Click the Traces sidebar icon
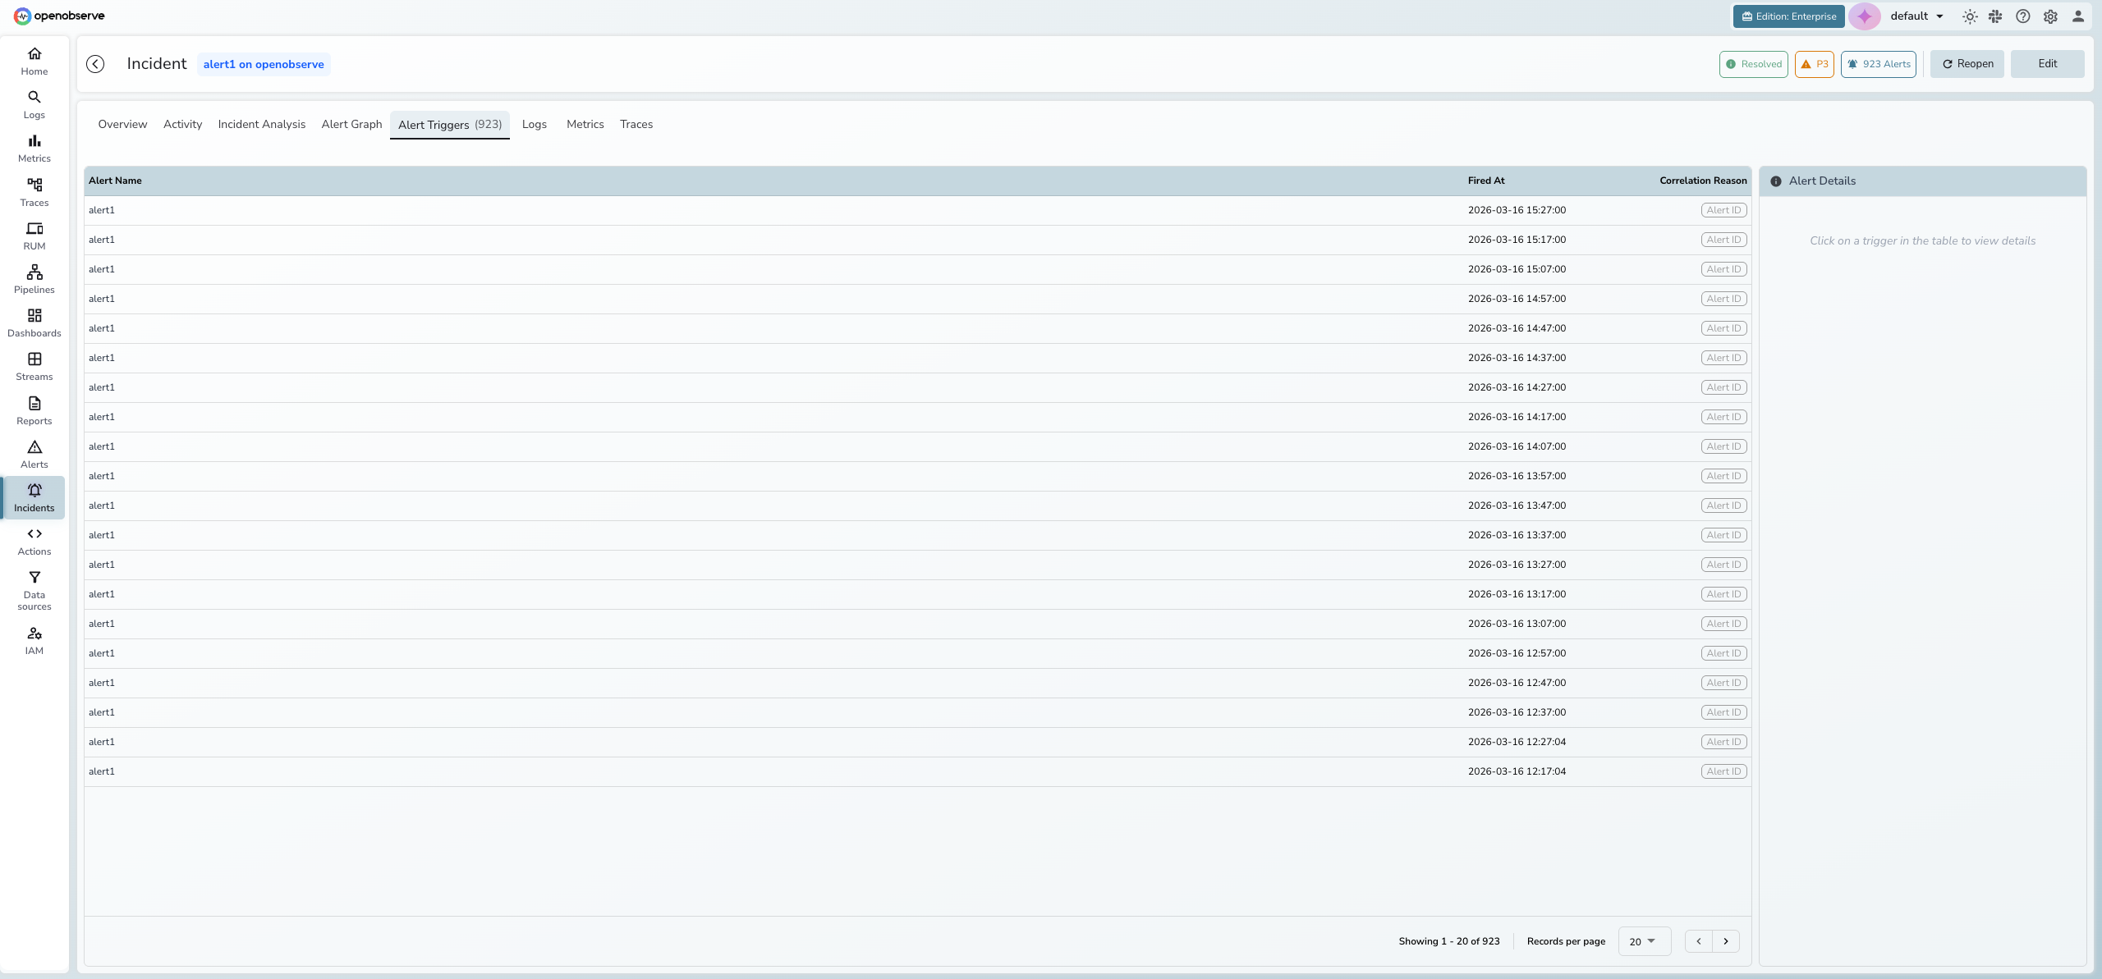2102x979 pixels. [x=34, y=192]
